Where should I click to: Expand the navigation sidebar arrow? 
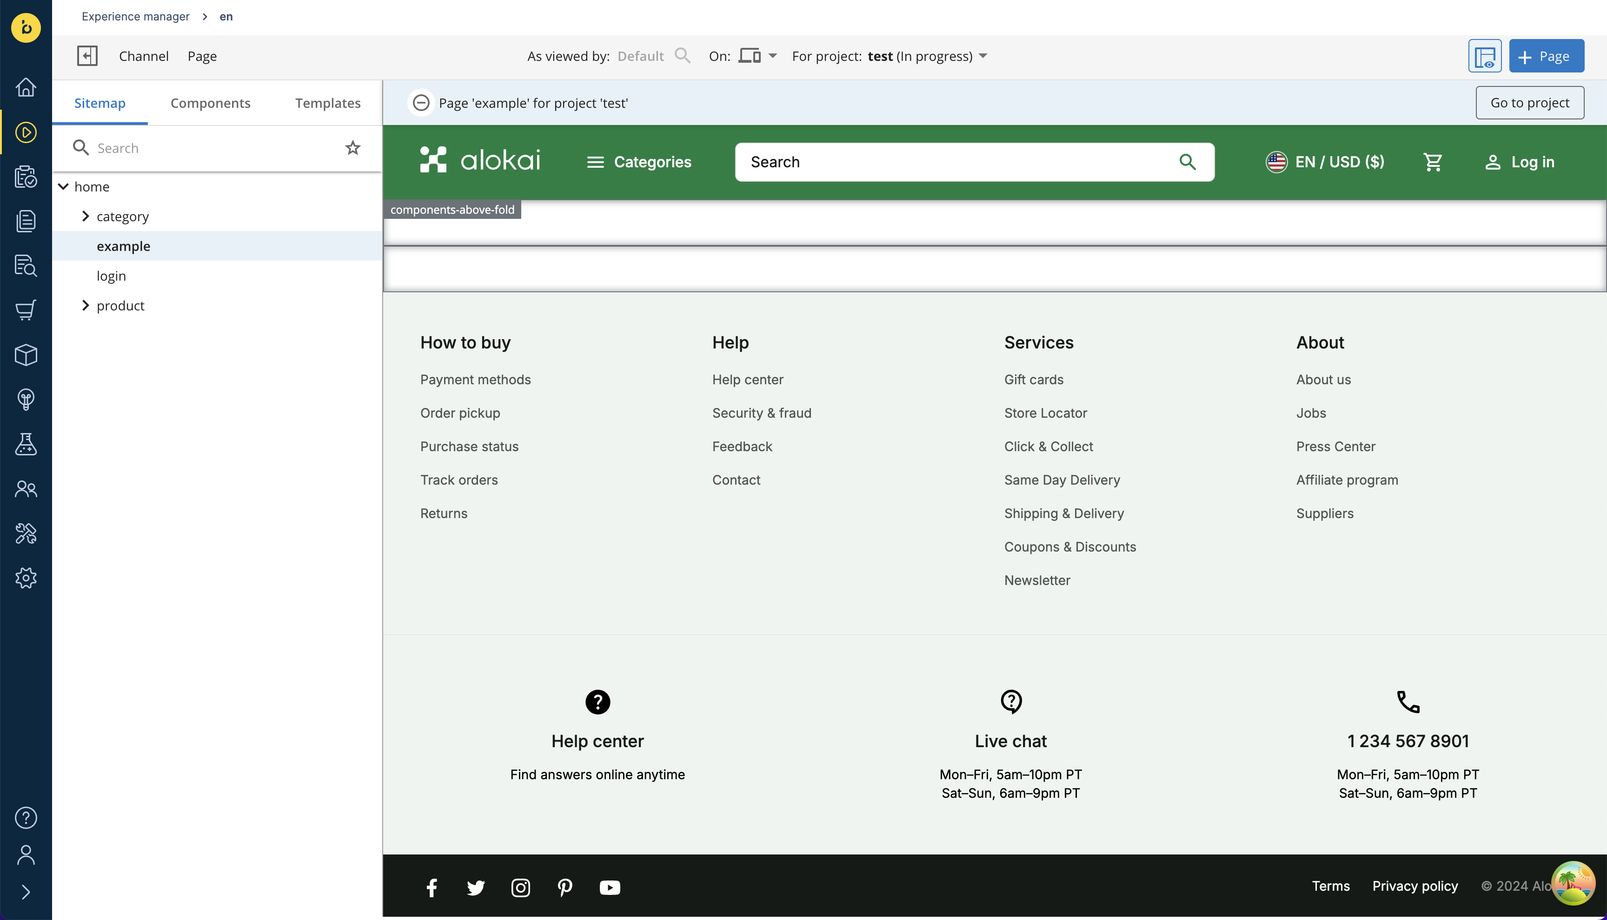click(x=26, y=892)
